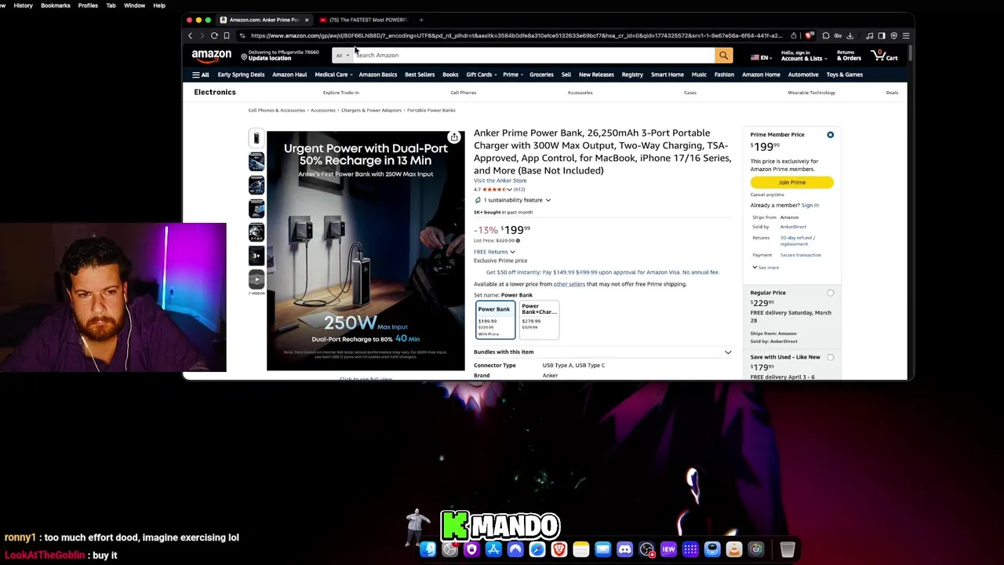Open the Profiles menu in the menu bar
Image resolution: width=1004 pixels, height=565 pixels.
[x=88, y=5]
